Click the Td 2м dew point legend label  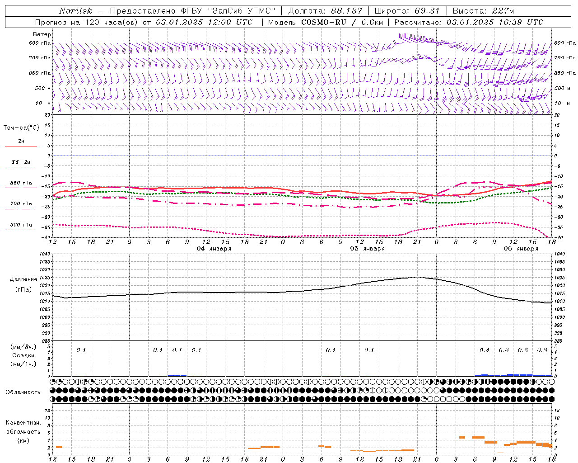[21, 162]
